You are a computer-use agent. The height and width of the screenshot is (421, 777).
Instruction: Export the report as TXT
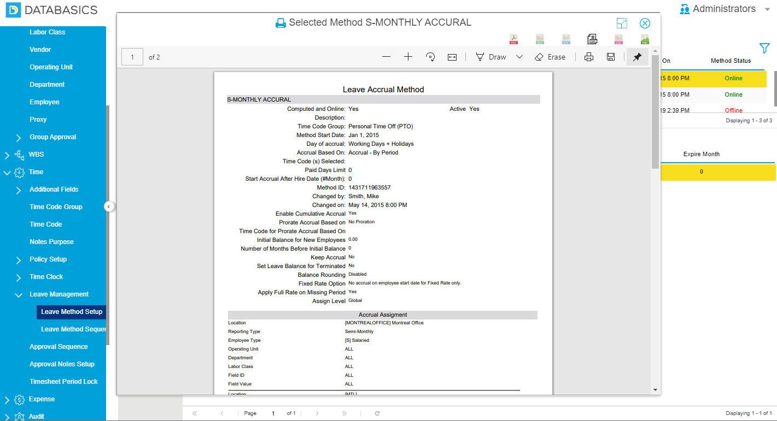click(592, 39)
